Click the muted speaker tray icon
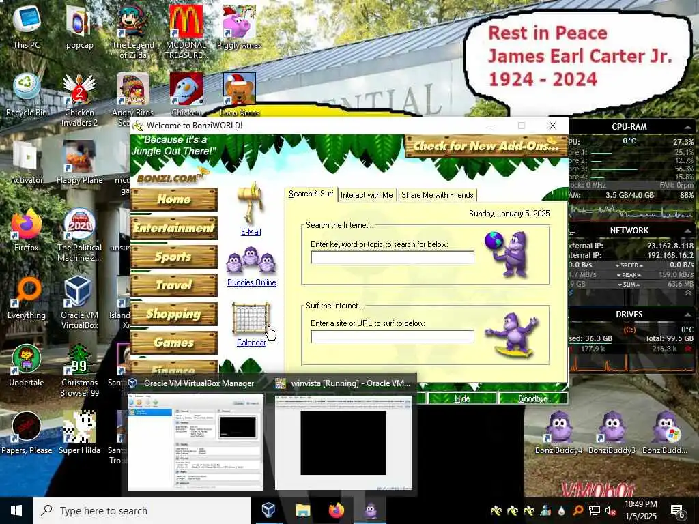 click(x=610, y=510)
